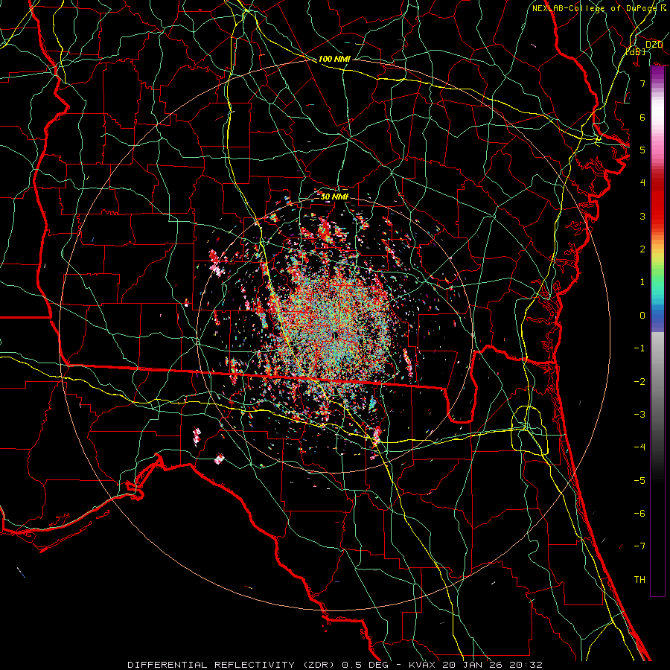This screenshot has width=670, height=670.
Task: Click the KVAX radar site marker at center
Action: click(336, 336)
